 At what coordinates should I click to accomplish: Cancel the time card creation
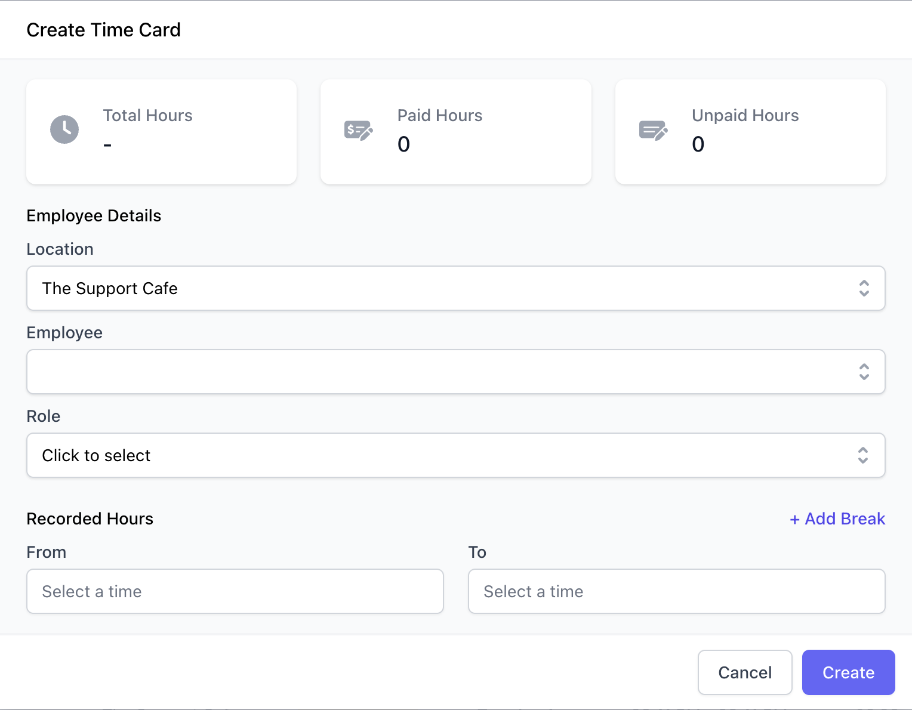[x=745, y=672]
